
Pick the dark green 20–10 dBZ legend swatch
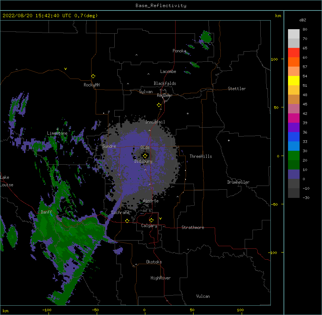(x=294, y=165)
